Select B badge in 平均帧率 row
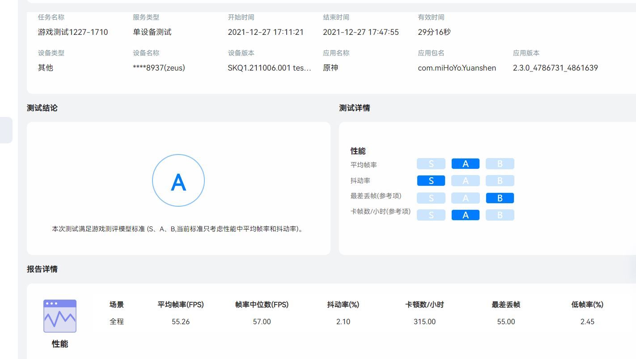Viewport: 636px width, 359px height. coord(500,164)
